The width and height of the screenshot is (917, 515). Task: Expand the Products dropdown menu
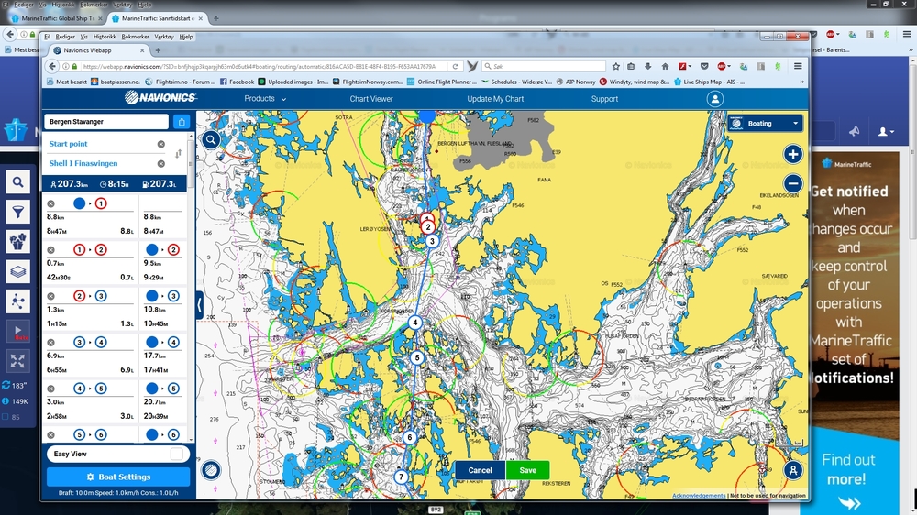click(x=265, y=99)
